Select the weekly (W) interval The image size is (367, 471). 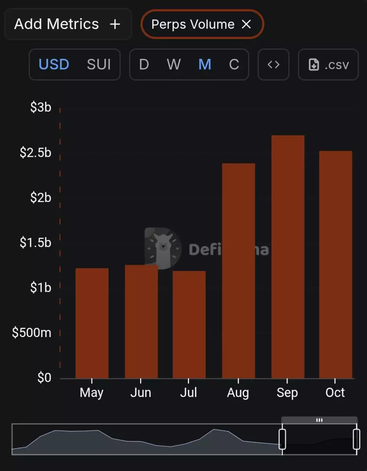[x=174, y=64]
